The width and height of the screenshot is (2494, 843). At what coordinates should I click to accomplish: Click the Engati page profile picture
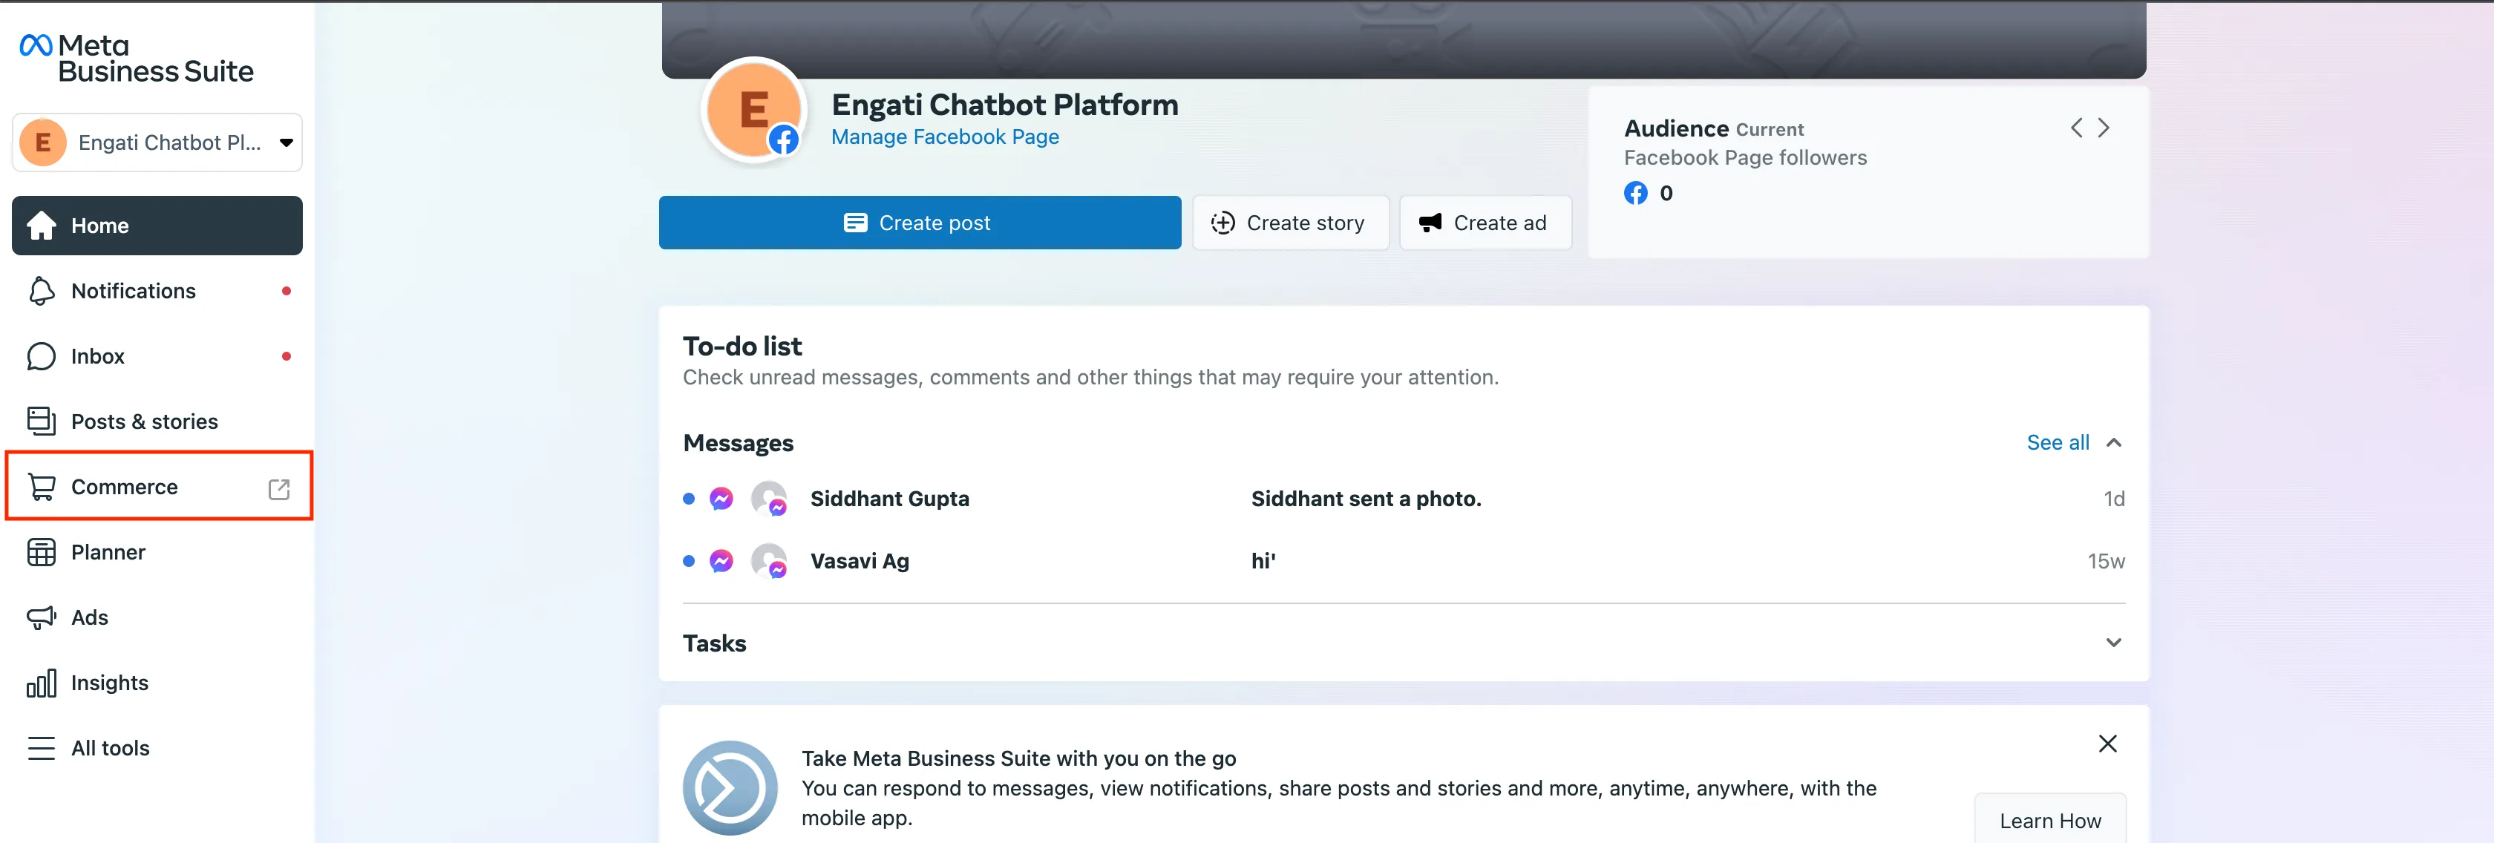coord(753,109)
